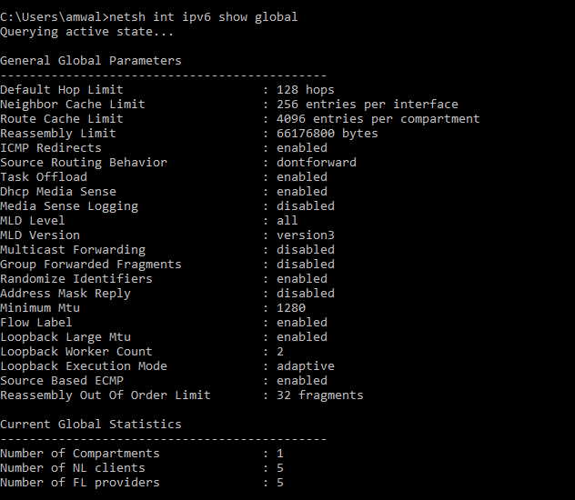Screen dimensions: 575x500
Task: Click the "Flow Label" parameter name
Action: [x=36, y=323]
